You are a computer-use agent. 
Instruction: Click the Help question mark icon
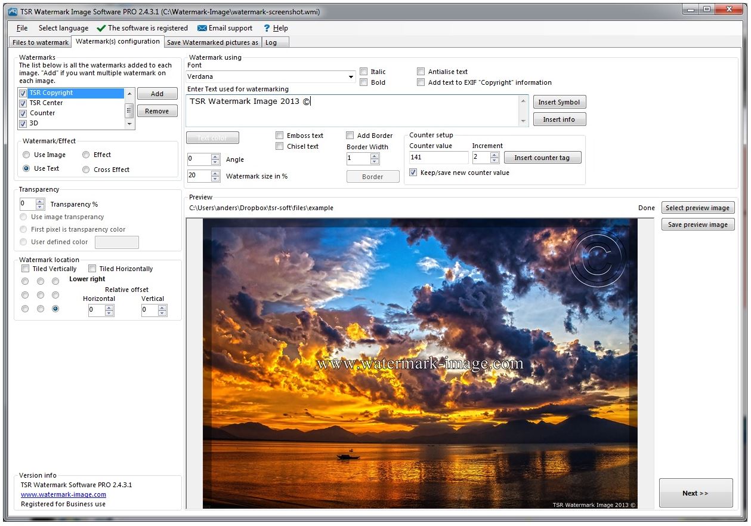coord(267,28)
